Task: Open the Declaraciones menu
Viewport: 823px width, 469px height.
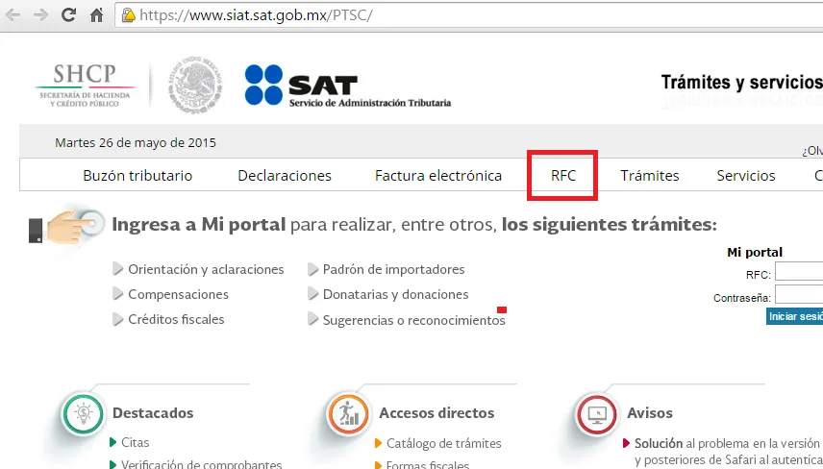Action: coord(285,175)
